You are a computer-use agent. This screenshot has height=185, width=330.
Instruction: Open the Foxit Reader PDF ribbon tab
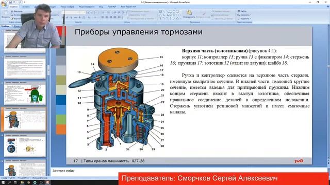[x=128, y=7]
